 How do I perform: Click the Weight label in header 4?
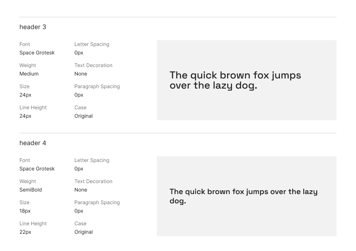tap(28, 181)
